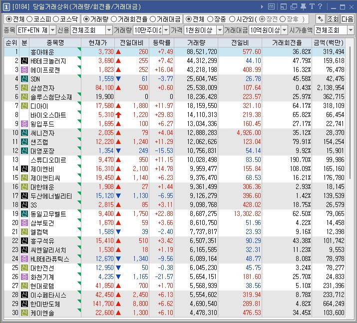Select the 시간외 session radio button
The width and height of the screenshot is (357, 323).
click(x=232, y=19)
